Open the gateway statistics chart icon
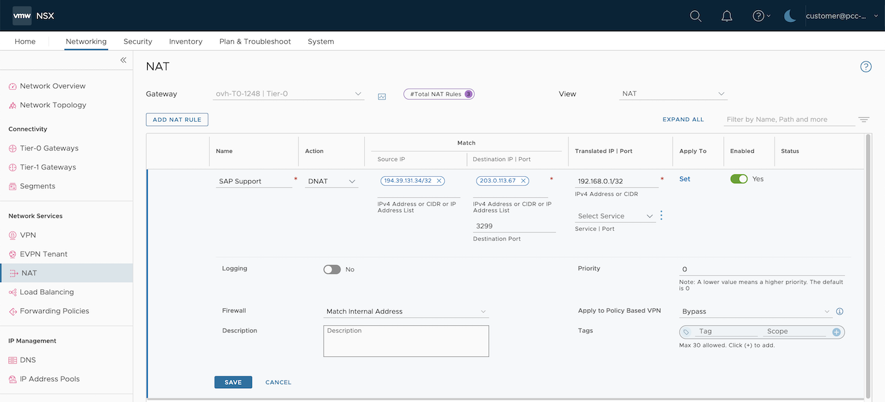The height and width of the screenshot is (402, 885). point(381,96)
